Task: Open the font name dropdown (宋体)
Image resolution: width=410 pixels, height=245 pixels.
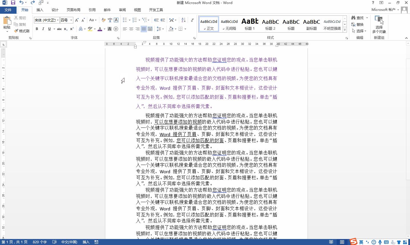Action: tap(58, 20)
